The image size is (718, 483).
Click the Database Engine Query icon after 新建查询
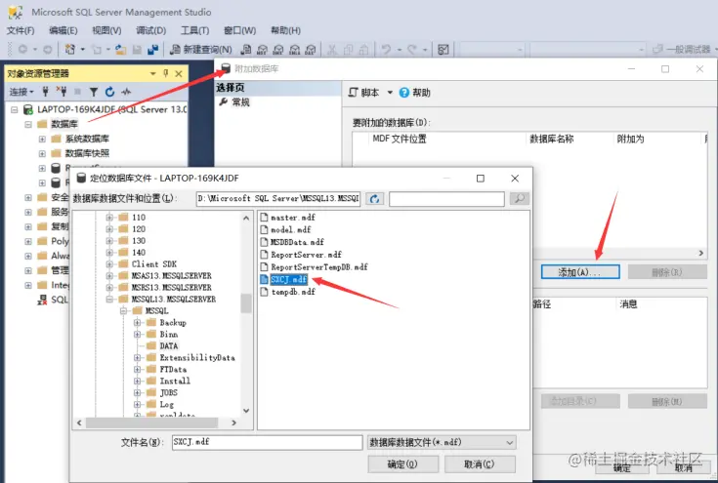[x=246, y=50]
